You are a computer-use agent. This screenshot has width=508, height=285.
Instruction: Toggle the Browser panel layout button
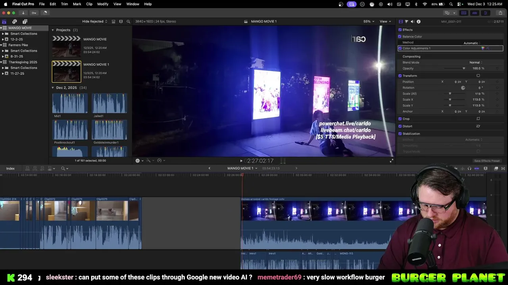pos(464,13)
